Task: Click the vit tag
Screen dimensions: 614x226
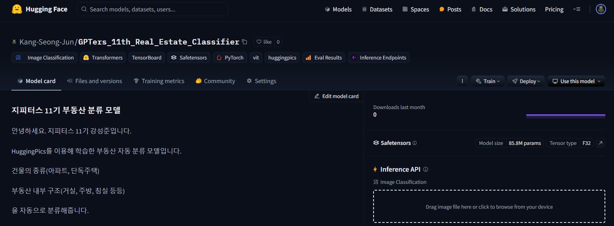Action: tap(256, 57)
